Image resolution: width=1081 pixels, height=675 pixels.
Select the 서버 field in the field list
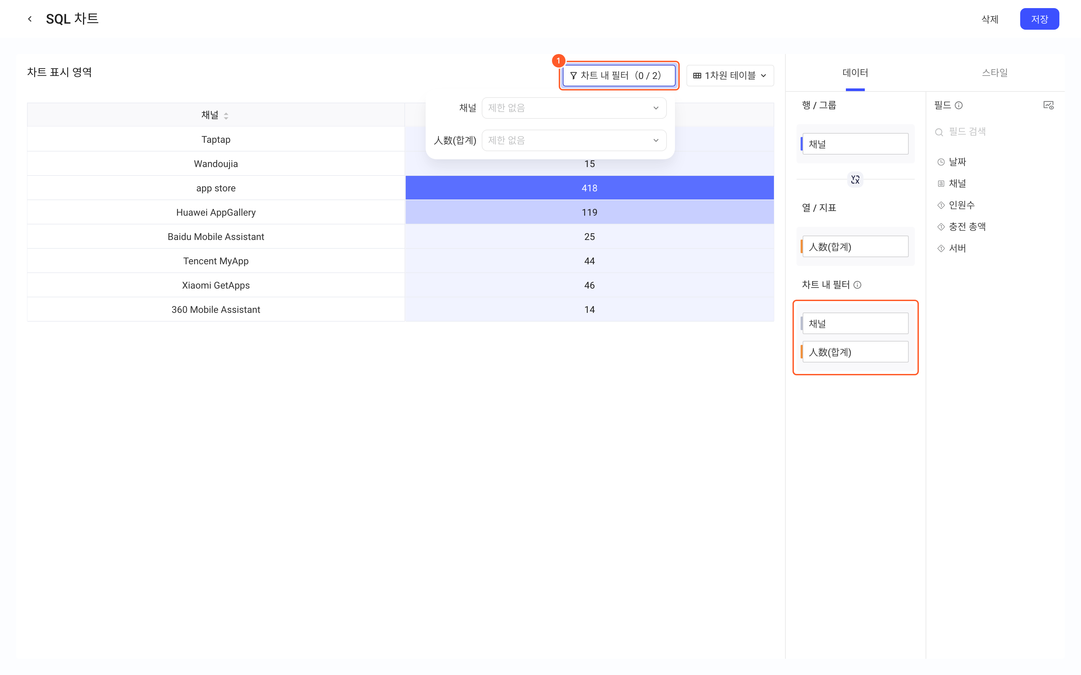pos(957,248)
